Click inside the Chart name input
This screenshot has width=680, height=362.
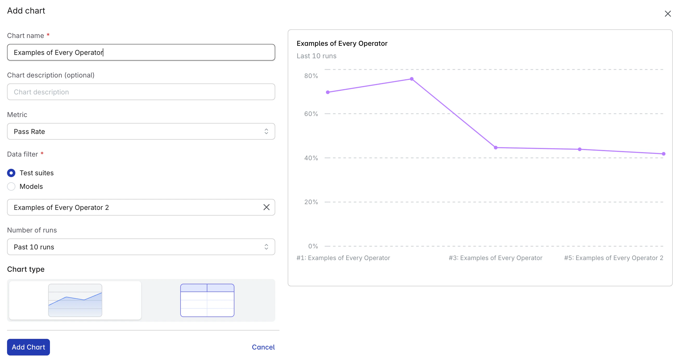(141, 52)
